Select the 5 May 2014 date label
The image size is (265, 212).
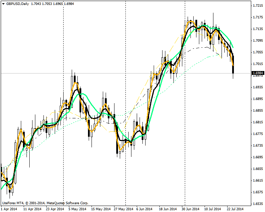pyautogui.click(x=77, y=209)
